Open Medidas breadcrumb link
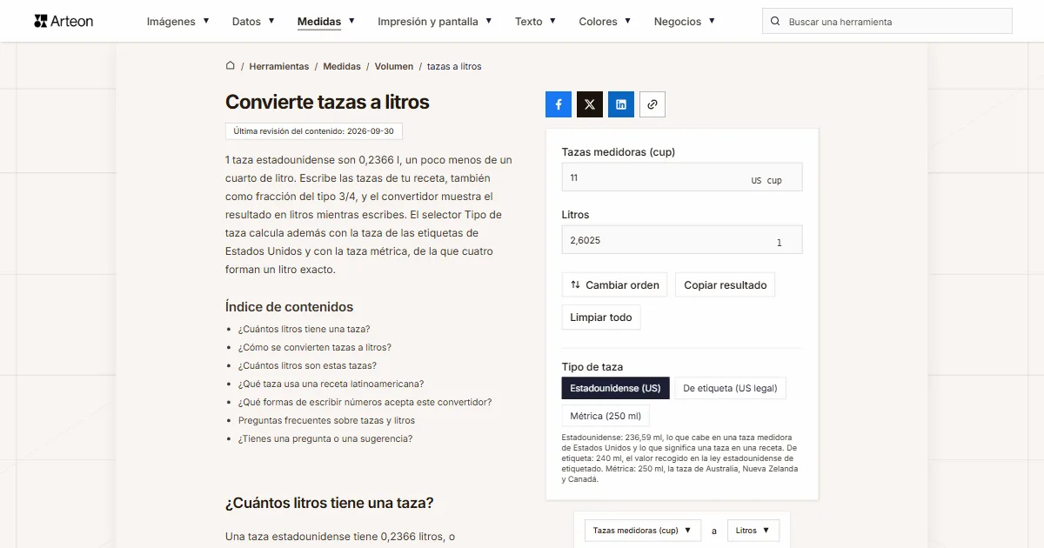The width and height of the screenshot is (1044, 548). (342, 66)
